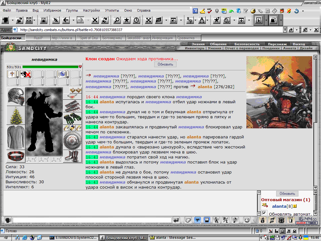This screenshot has width=321, height=241.
Task: Toggle the chat filter funnel button
Action: pos(197,220)
